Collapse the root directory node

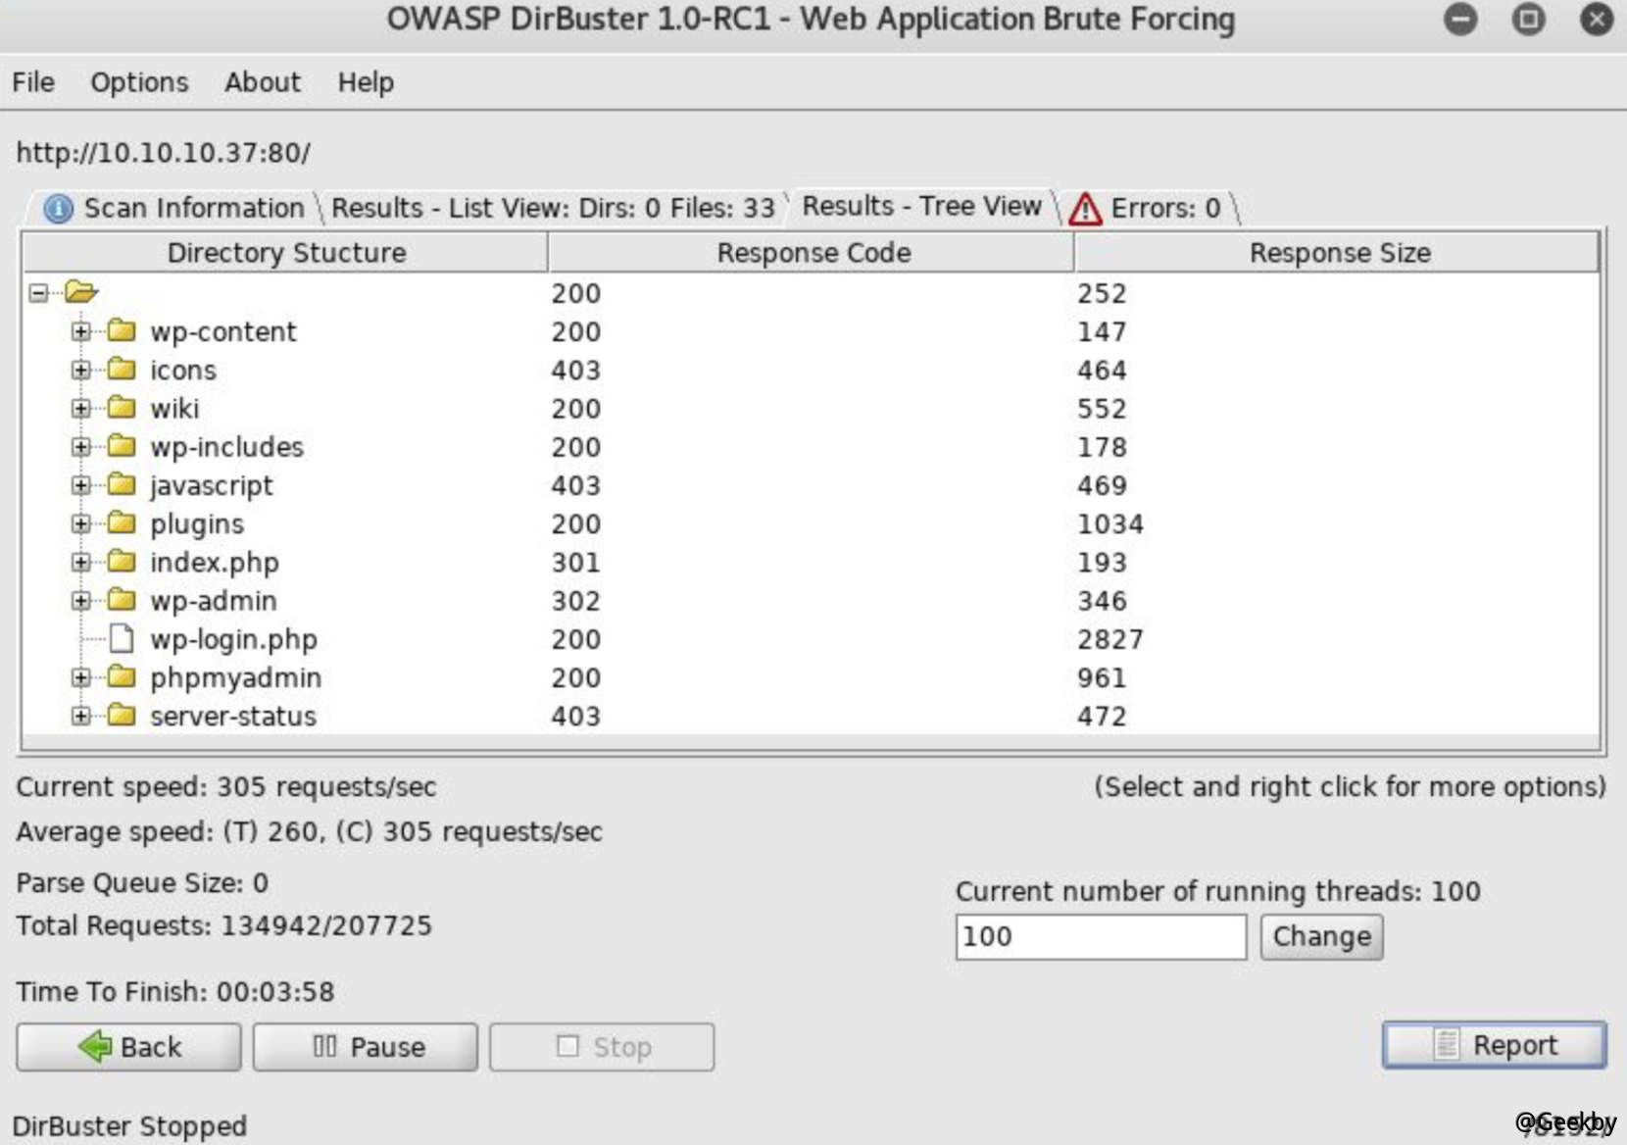tap(38, 293)
